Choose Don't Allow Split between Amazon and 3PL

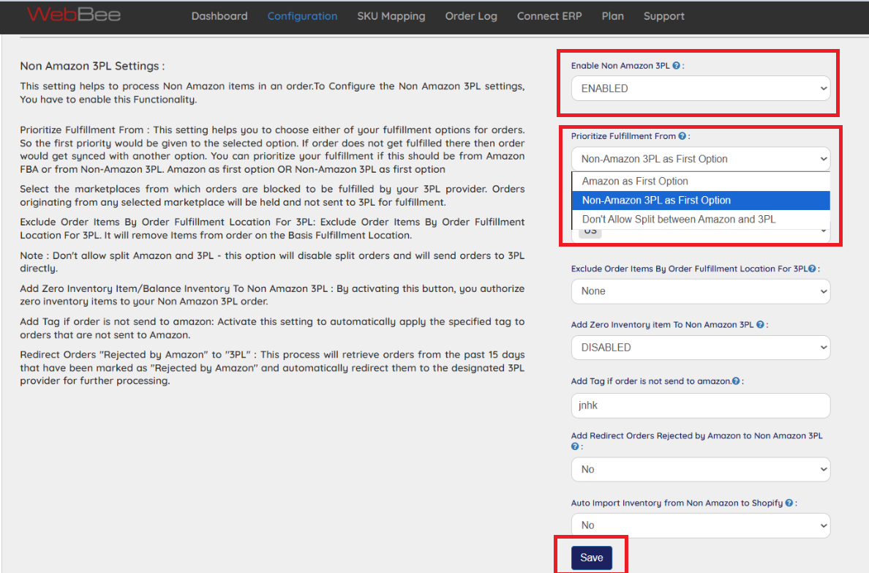point(701,219)
